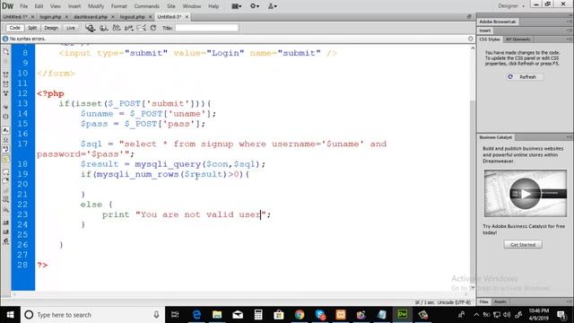Switch to the Untitled-1 document tab
Image resolution: width=574 pixels, height=323 pixels.
click(15, 17)
